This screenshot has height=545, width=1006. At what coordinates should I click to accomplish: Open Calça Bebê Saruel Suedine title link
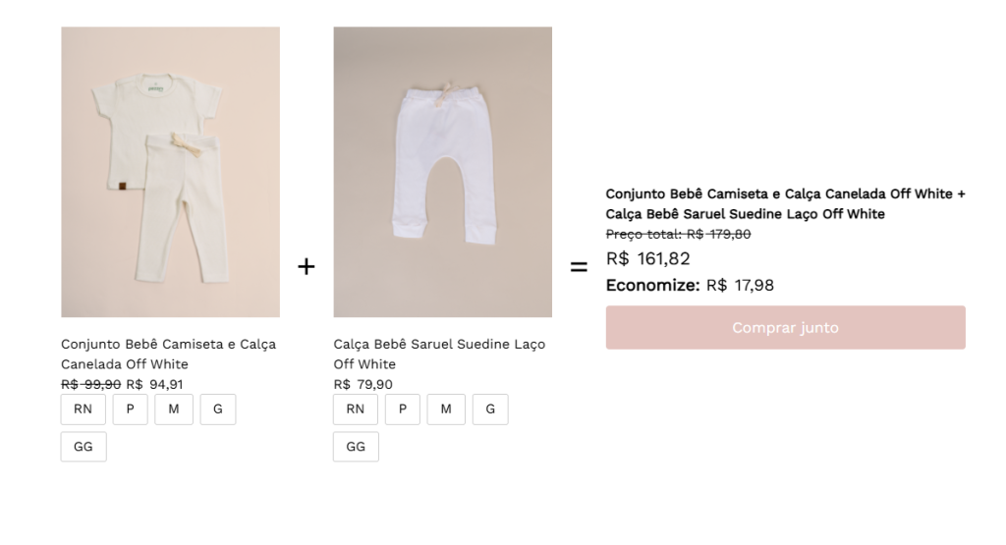point(439,354)
